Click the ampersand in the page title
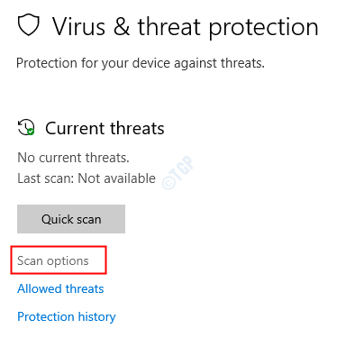 coord(122,27)
